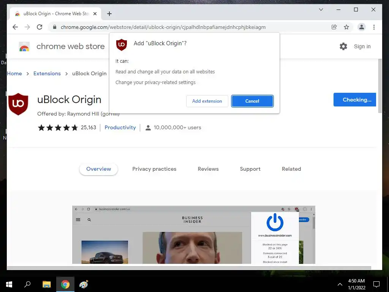Open Web Store settings gear
The width and height of the screenshot is (389, 292).
(343, 46)
